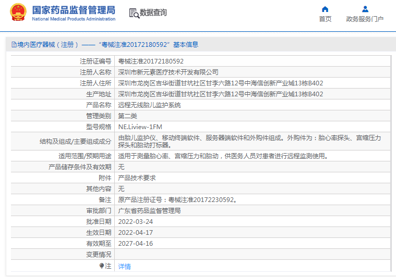
Task: Select the 产品技术要求 attachment text
Action: (137, 178)
